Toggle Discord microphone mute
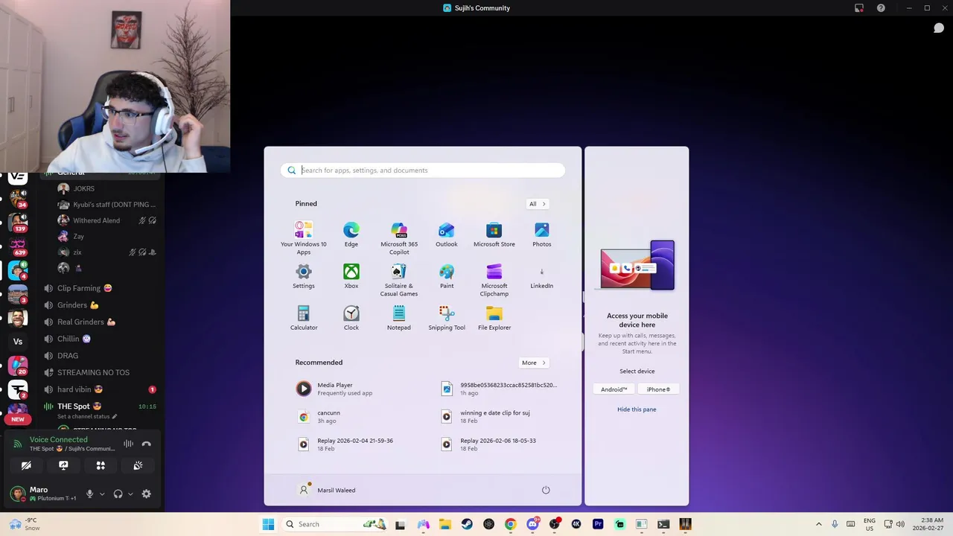The image size is (953, 536). click(x=90, y=494)
